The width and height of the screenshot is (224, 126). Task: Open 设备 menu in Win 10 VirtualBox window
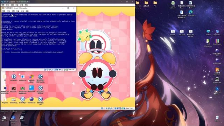tap(22, 5)
